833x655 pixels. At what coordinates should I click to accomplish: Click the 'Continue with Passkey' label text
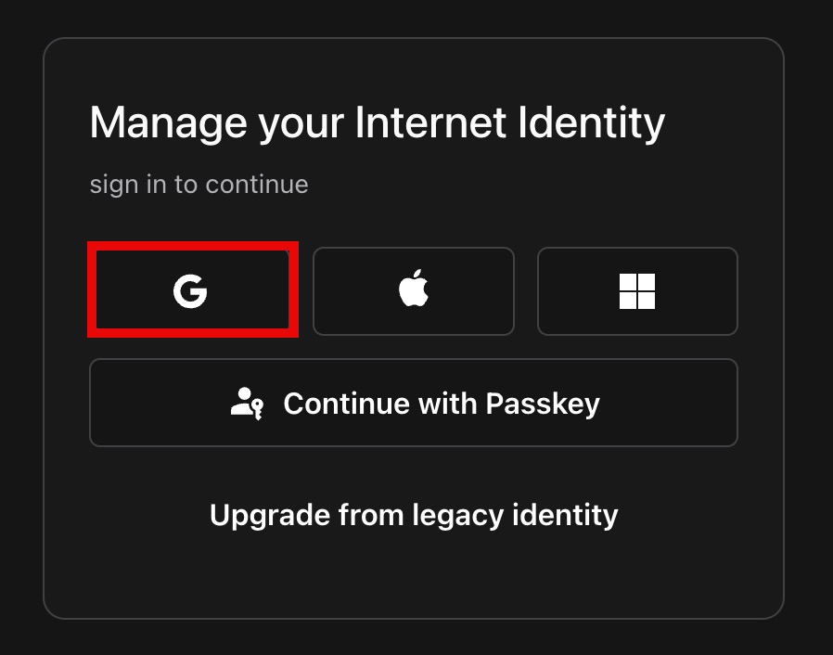(442, 404)
